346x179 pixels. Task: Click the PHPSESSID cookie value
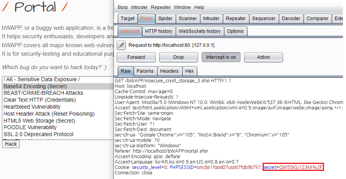[x=229, y=167]
